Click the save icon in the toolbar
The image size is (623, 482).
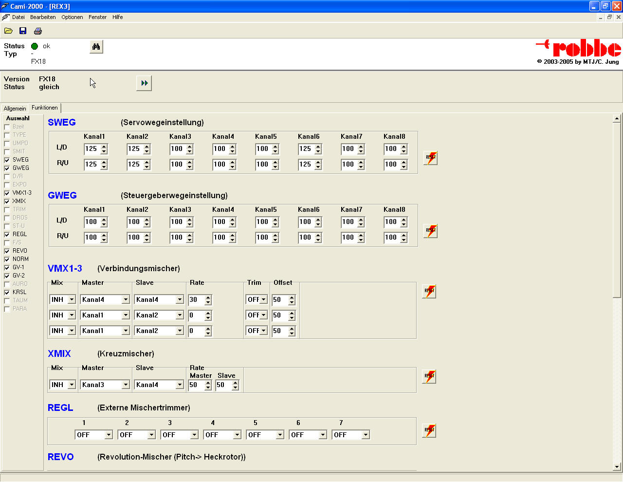point(22,30)
